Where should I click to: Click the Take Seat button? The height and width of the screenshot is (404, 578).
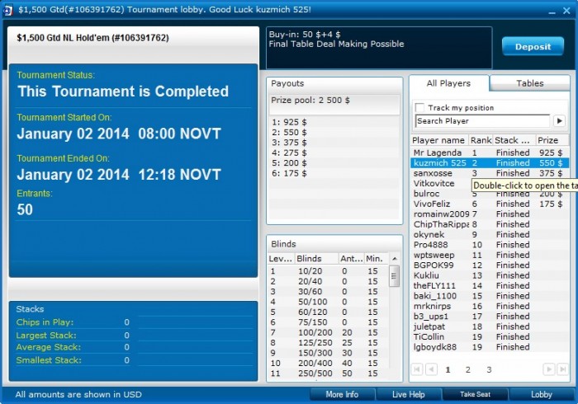click(475, 394)
